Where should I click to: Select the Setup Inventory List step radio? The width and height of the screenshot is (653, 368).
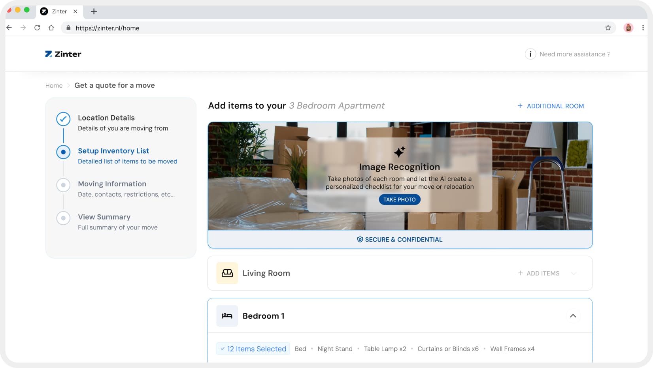pyautogui.click(x=63, y=152)
